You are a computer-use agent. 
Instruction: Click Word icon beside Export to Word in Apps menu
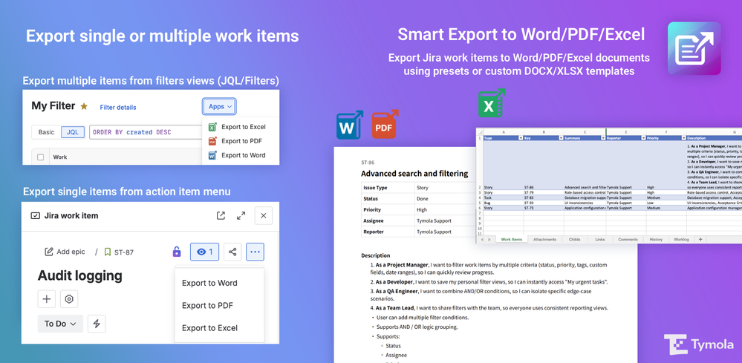click(x=212, y=155)
